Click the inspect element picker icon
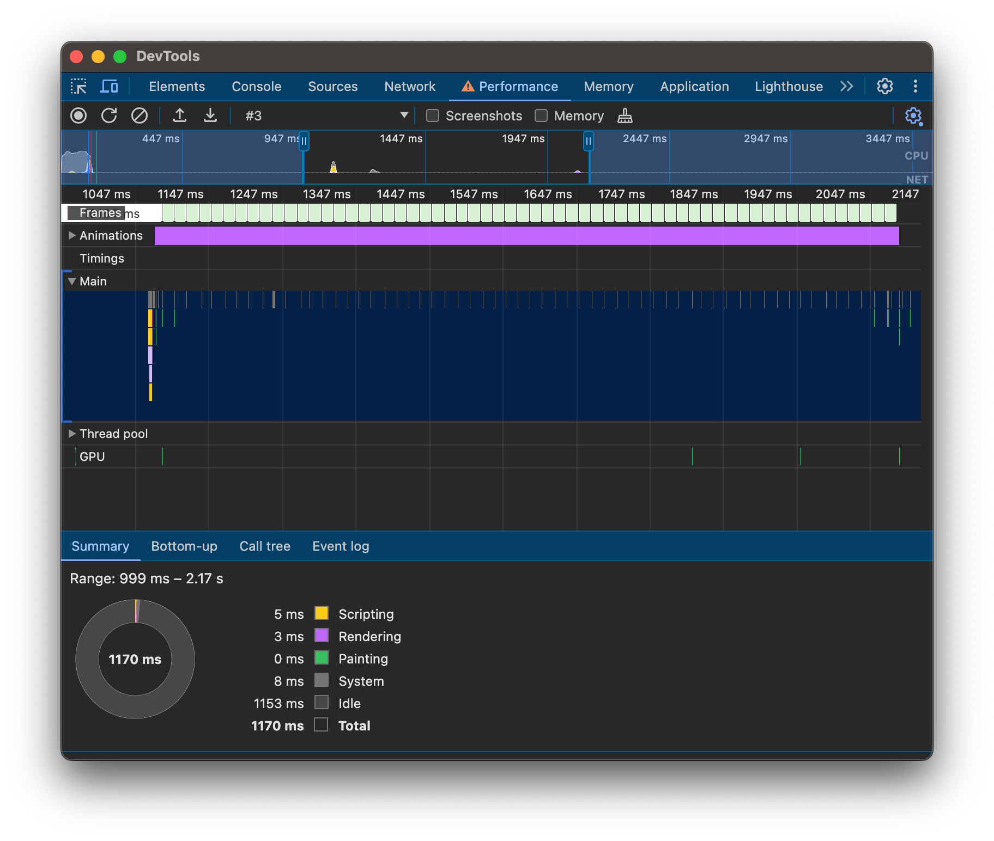 [x=78, y=87]
